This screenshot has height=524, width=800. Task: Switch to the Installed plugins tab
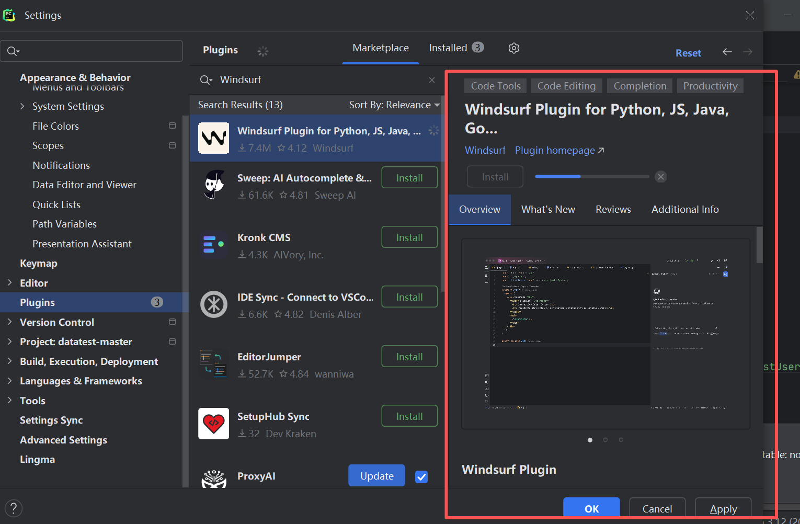456,48
